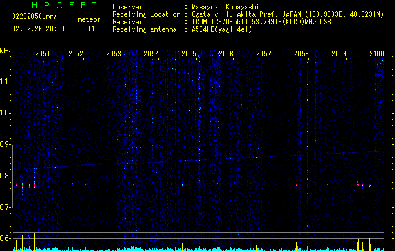Click the 2054 time axis marker
The height and width of the screenshot is (251, 395).
[151, 54]
